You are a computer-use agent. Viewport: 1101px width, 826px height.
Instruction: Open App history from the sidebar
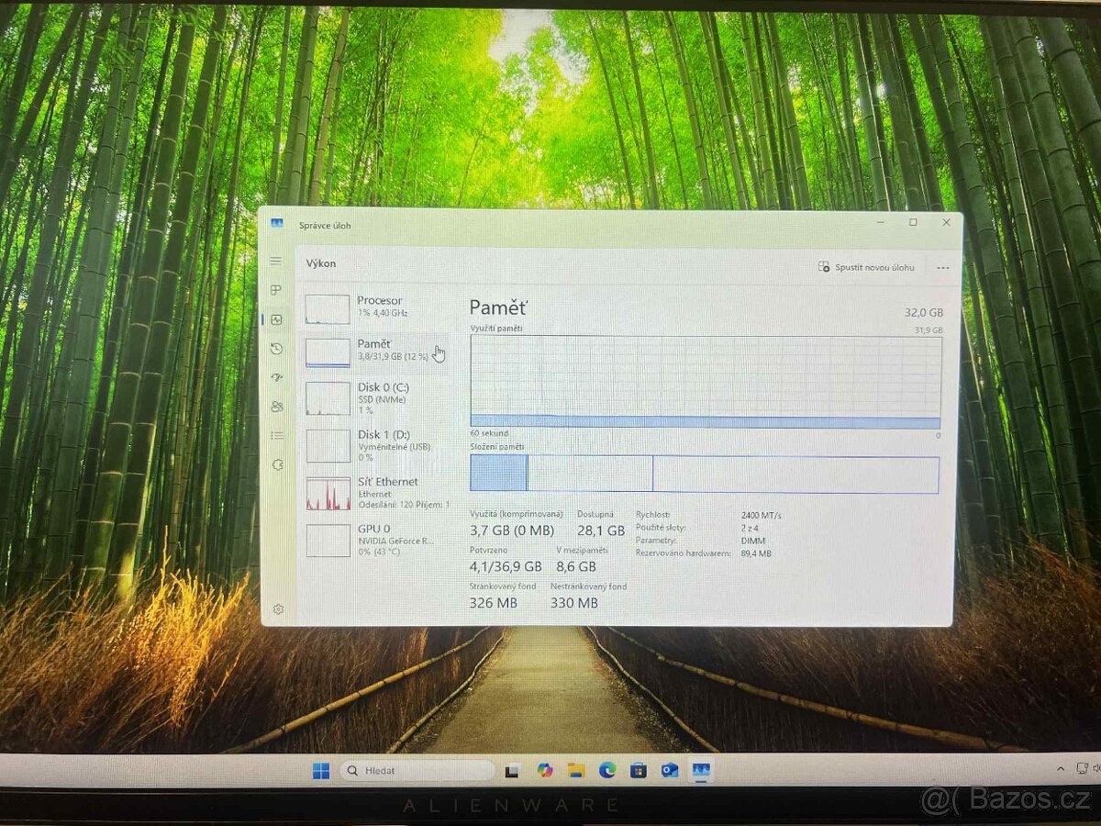pos(276,349)
